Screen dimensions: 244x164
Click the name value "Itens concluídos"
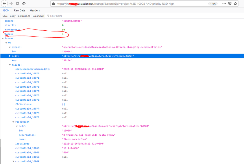(75, 139)
